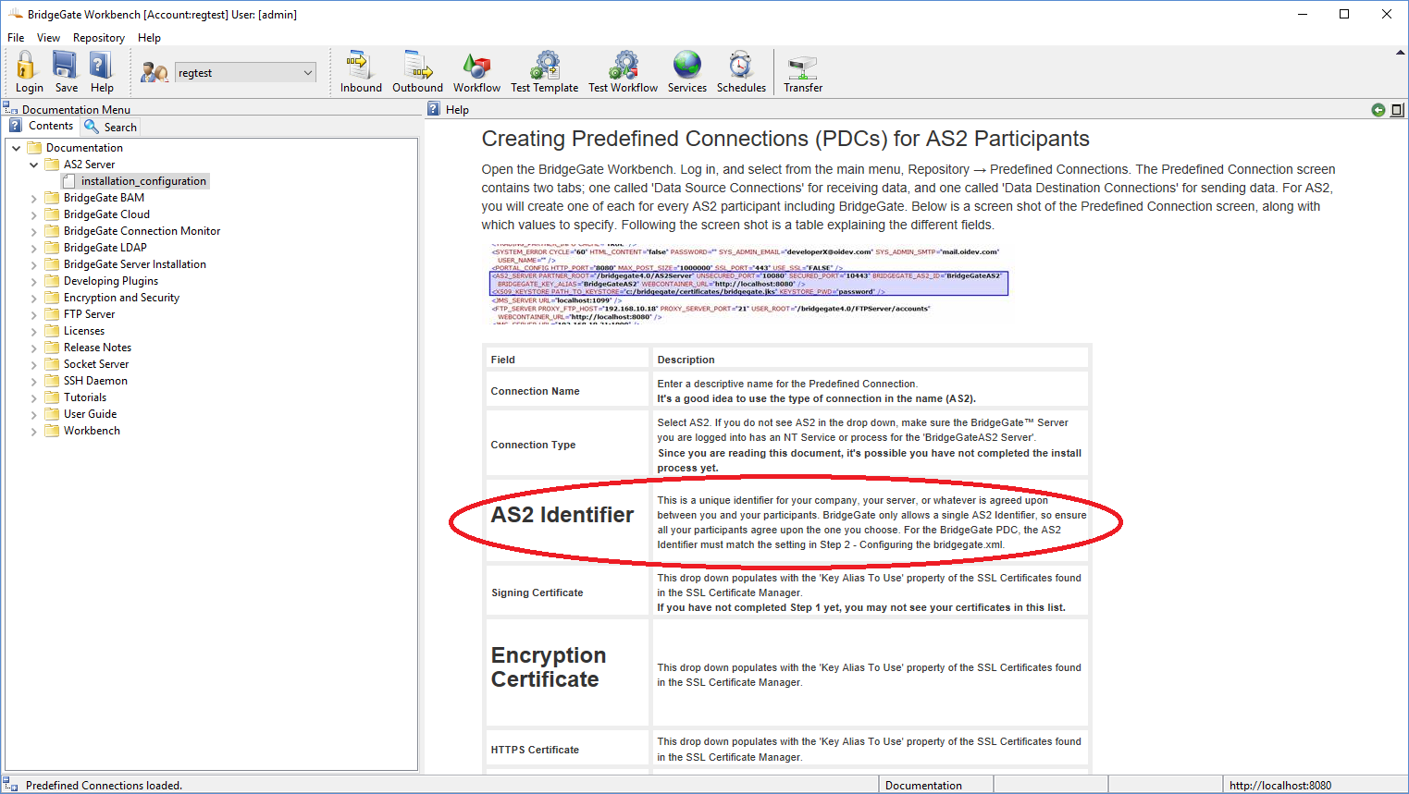The width and height of the screenshot is (1409, 794).
Task: Click the http://localhost:8080 status entry
Action: 1314,785
